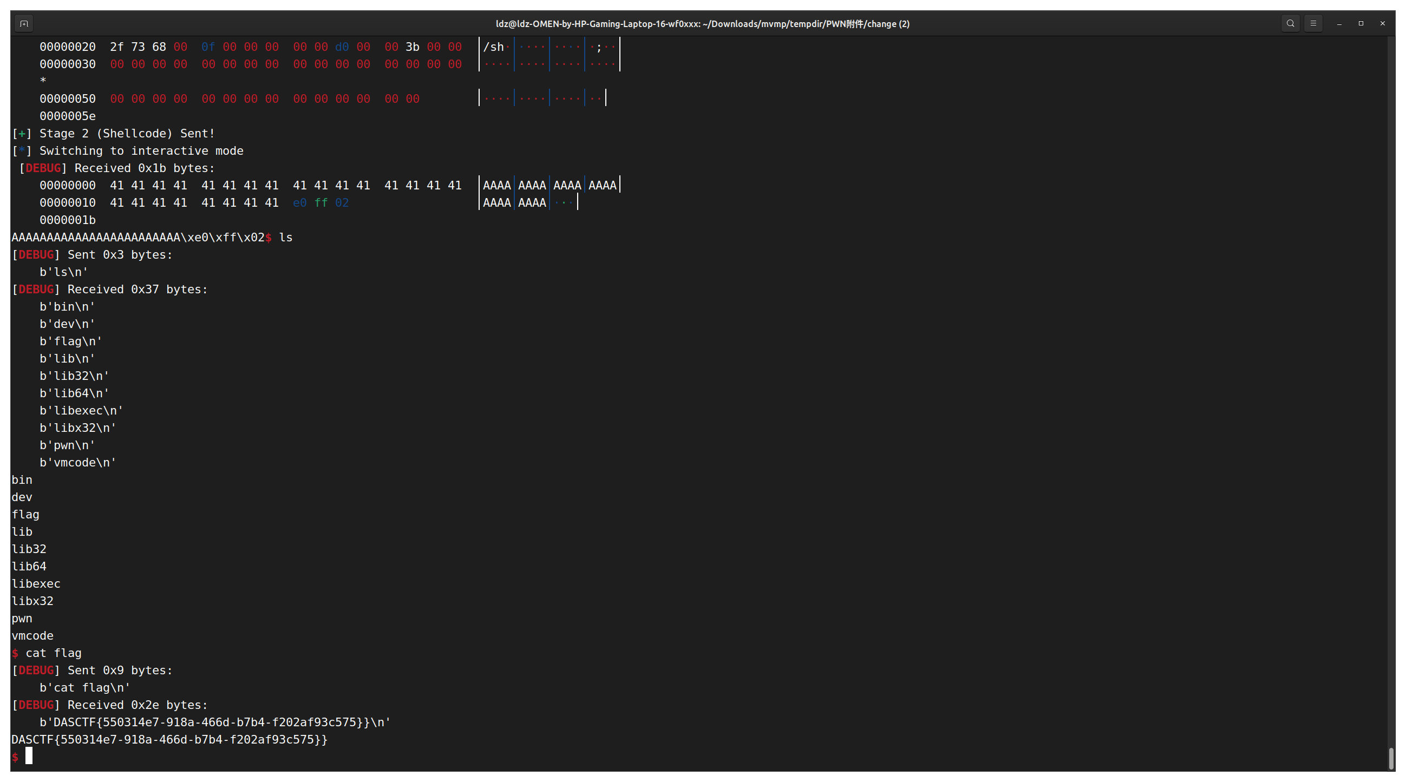Viewport: 1406px width, 782px height.
Task: Click 'Switching to interactive mode' message
Action: 141,151
